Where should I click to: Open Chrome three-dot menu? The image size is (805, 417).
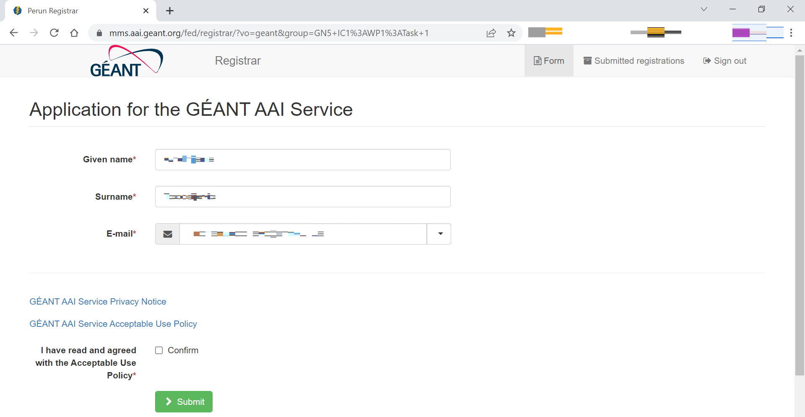pos(791,33)
